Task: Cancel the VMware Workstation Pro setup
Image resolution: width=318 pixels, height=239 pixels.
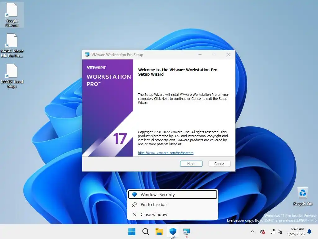Action: tap(220, 164)
